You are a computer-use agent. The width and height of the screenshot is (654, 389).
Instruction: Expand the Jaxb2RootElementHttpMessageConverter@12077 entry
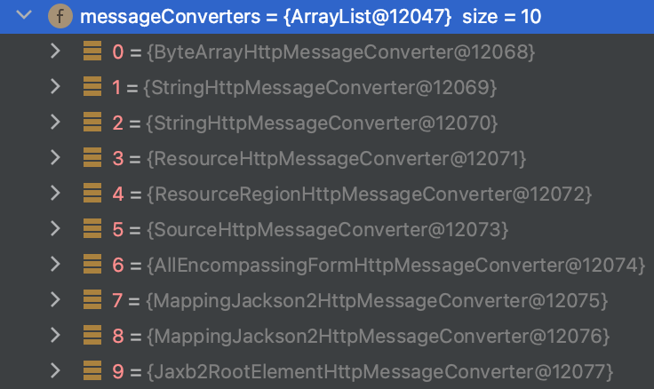55,369
